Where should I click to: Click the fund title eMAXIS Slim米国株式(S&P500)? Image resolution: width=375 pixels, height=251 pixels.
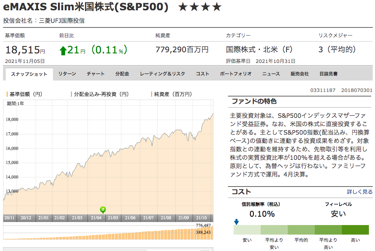click(x=86, y=7)
